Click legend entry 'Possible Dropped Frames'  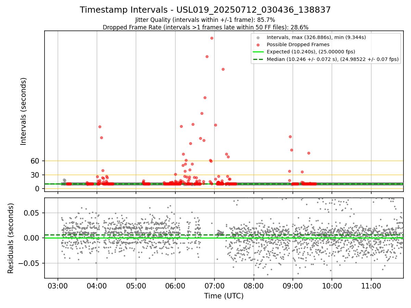click(x=298, y=44)
